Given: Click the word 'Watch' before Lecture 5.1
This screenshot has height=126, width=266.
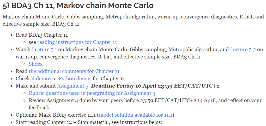Looking at the screenshot, I should [23, 49].
